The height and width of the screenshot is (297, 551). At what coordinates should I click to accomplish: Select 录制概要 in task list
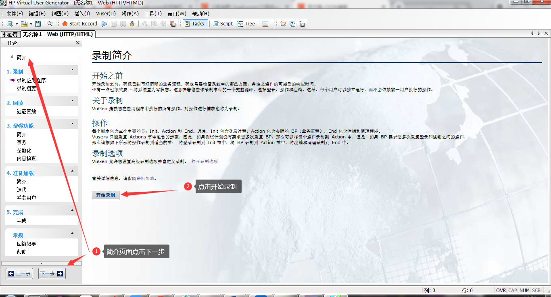pyautogui.click(x=26, y=88)
